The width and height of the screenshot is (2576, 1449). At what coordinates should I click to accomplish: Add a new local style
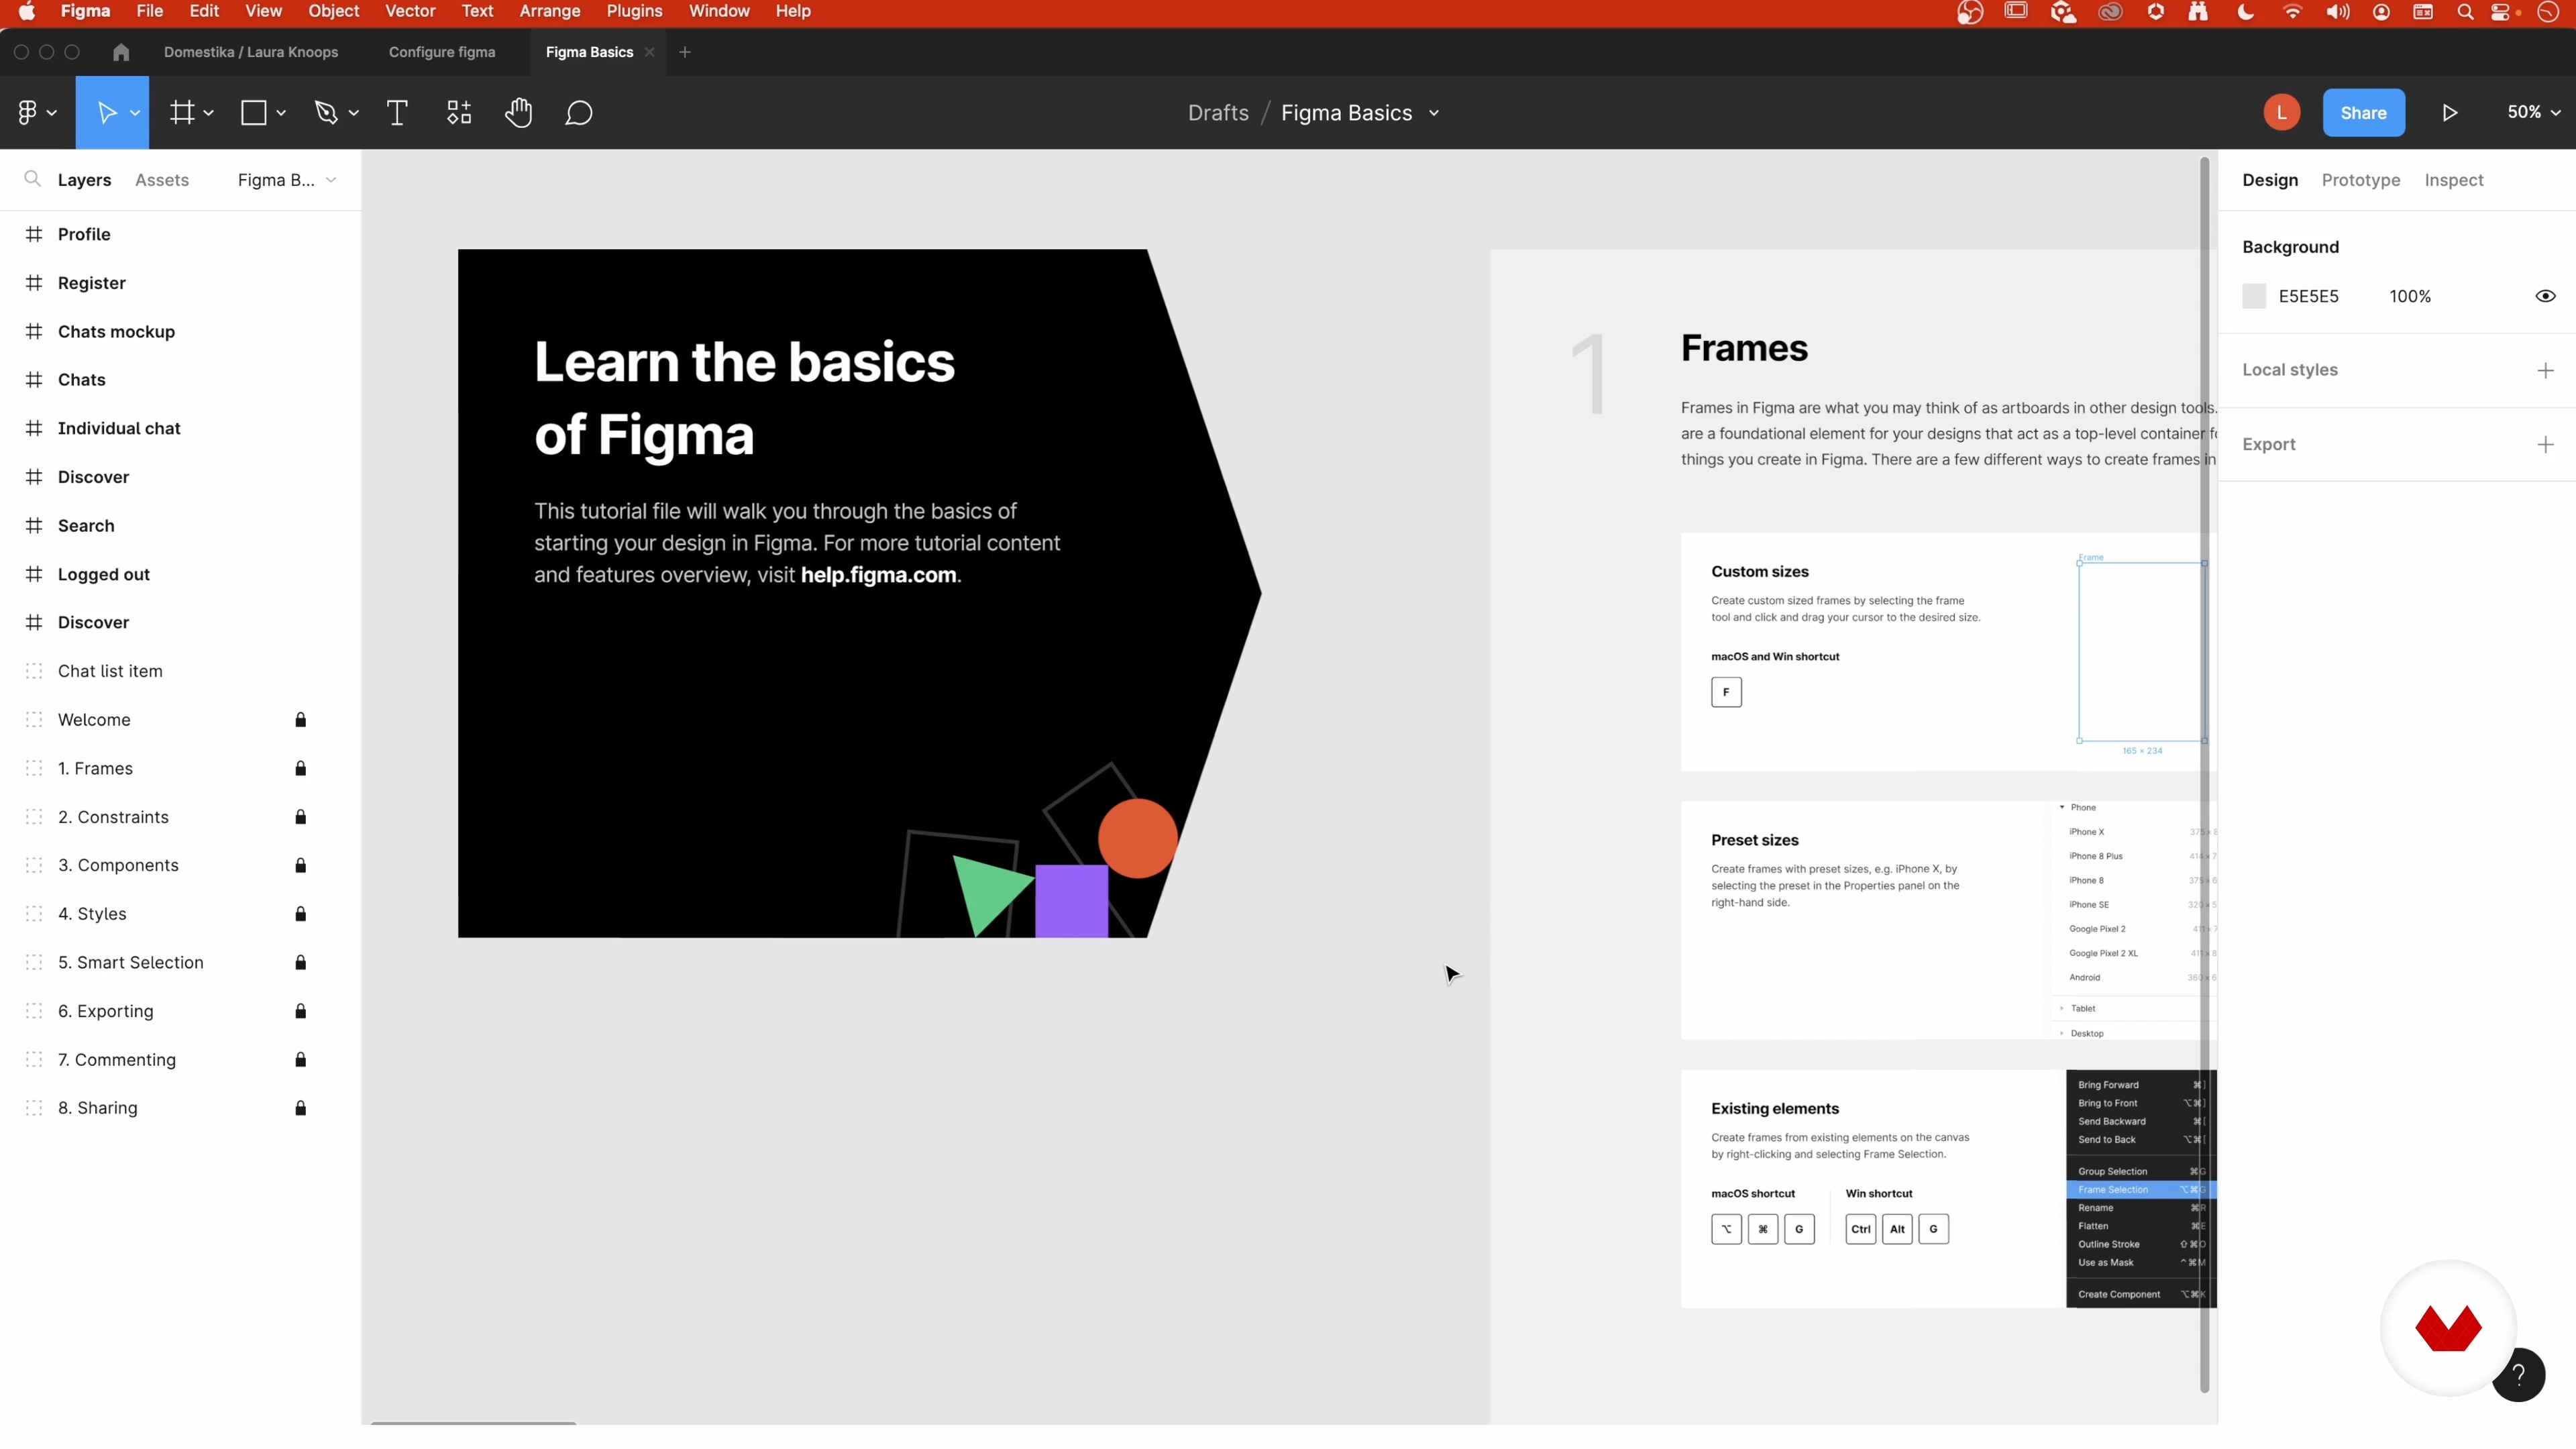(2545, 371)
